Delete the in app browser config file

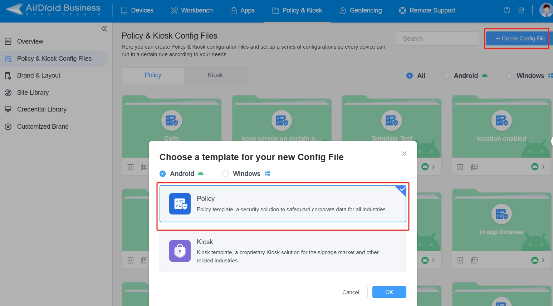click(460, 260)
